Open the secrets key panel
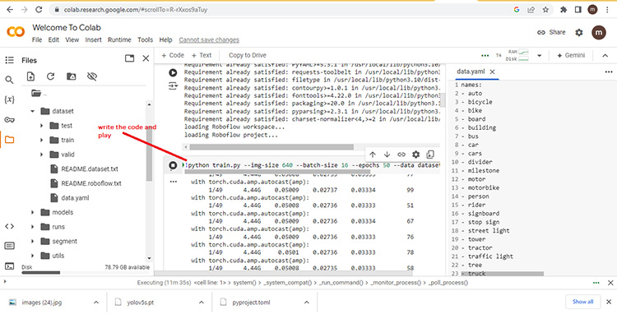The height and width of the screenshot is (314, 617). click(9, 120)
